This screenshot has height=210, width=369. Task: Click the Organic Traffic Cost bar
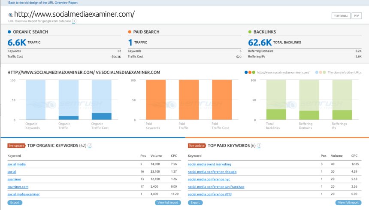[x=102, y=100]
